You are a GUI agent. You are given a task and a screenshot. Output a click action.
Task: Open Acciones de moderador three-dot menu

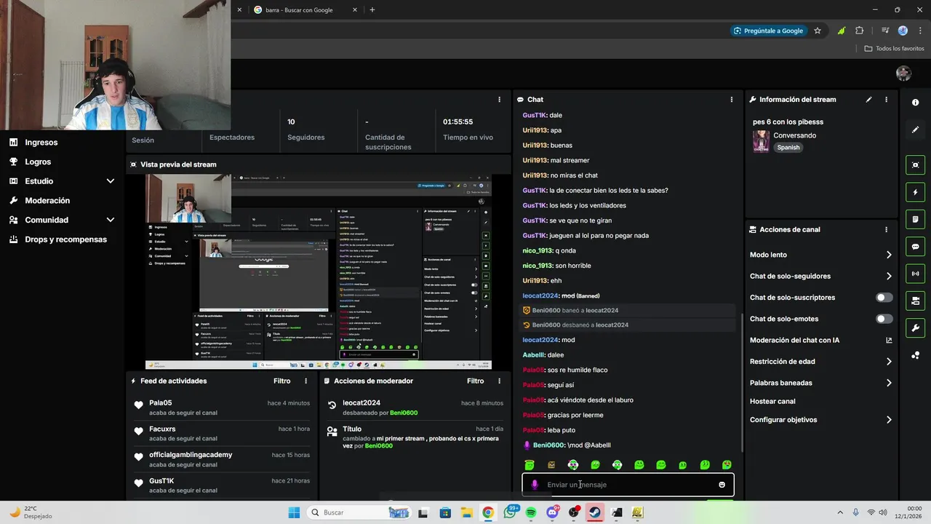point(499,381)
